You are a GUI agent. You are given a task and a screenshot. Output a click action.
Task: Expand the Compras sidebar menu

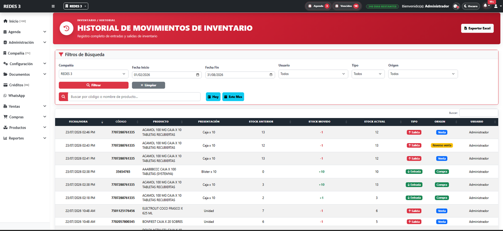click(x=25, y=117)
